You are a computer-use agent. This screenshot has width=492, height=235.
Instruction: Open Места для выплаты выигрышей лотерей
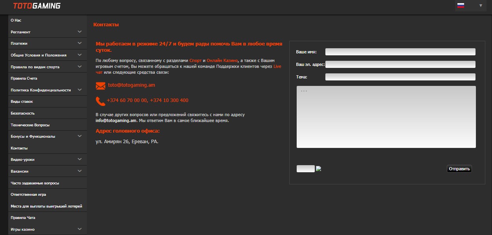(48, 206)
